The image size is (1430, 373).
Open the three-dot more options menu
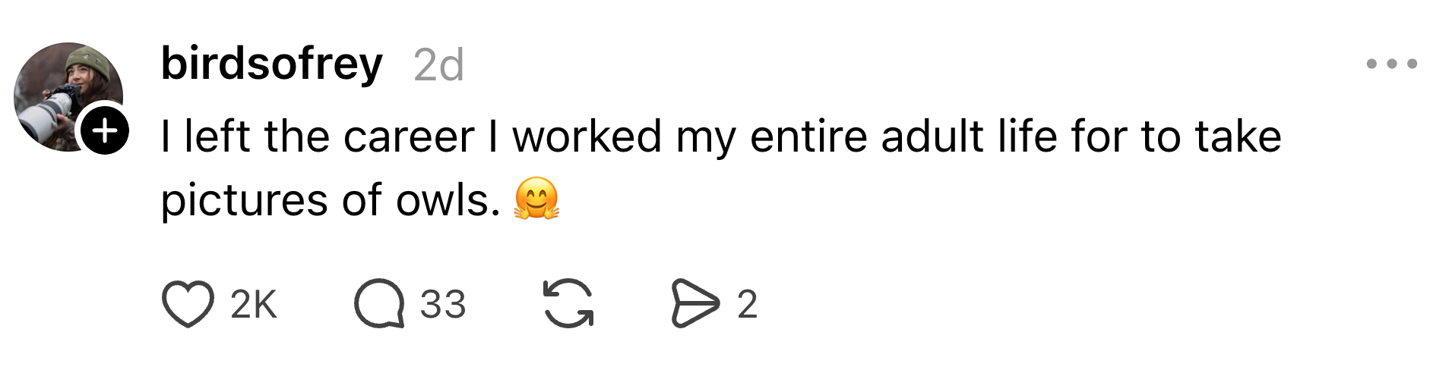tap(1391, 64)
